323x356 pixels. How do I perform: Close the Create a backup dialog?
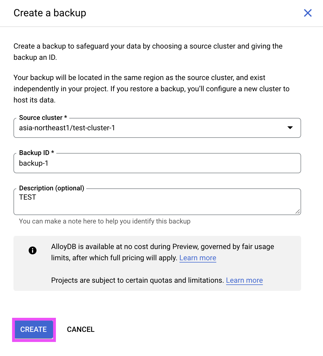click(x=308, y=13)
